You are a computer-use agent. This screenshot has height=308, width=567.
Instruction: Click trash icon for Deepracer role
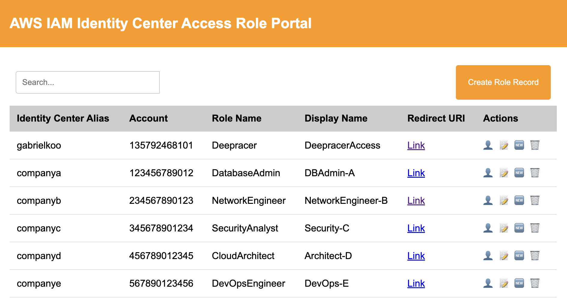(535, 145)
